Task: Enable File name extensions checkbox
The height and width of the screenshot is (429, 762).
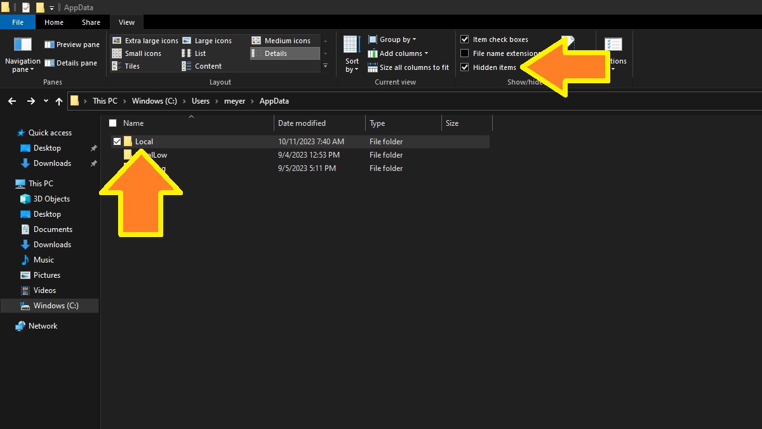Action: 465,53
